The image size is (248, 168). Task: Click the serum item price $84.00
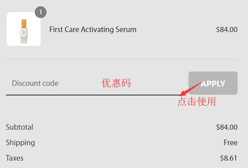pos(227,29)
